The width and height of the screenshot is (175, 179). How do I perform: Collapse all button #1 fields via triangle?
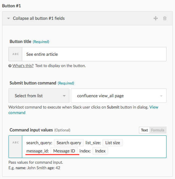pyautogui.click(x=9, y=18)
